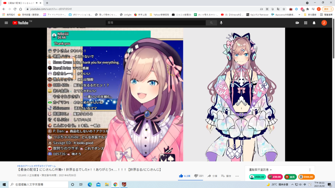Viewport: 335px width, 188px height.
Task: Open the green membership chat chip
Action: click(x=291, y=177)
